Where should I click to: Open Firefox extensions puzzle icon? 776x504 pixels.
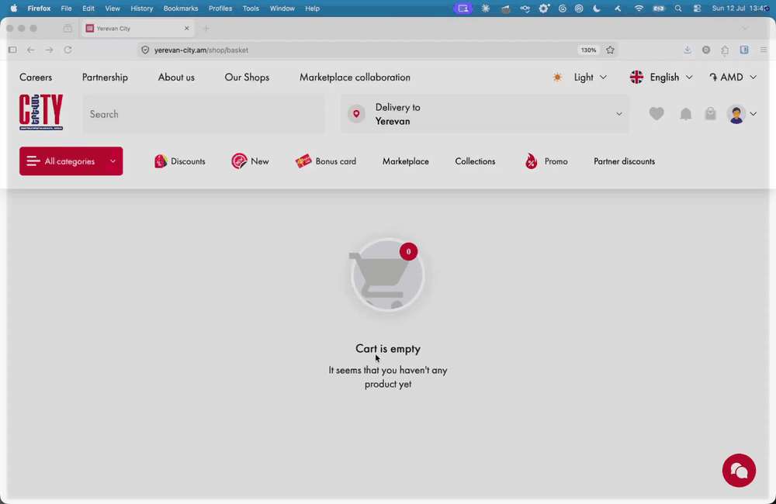pyautogui.click(x=725, y=50)
